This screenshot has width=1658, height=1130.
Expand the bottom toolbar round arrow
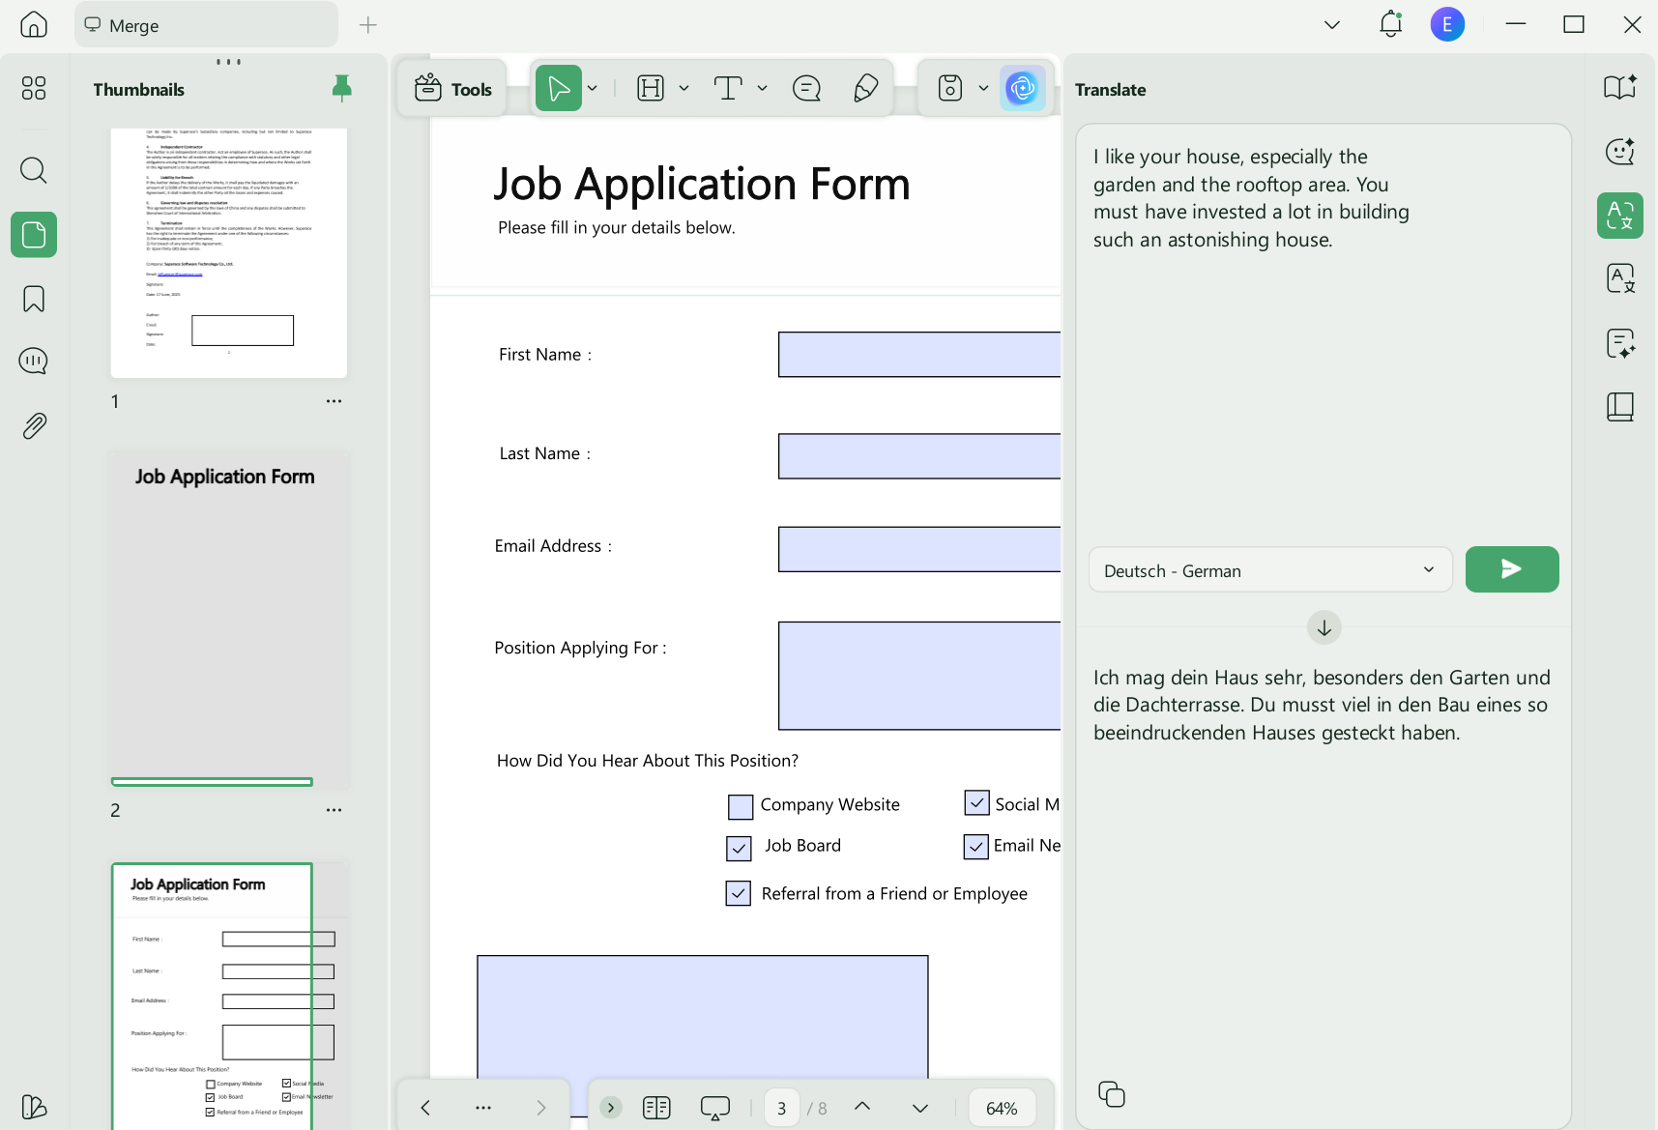(611, 1108)
